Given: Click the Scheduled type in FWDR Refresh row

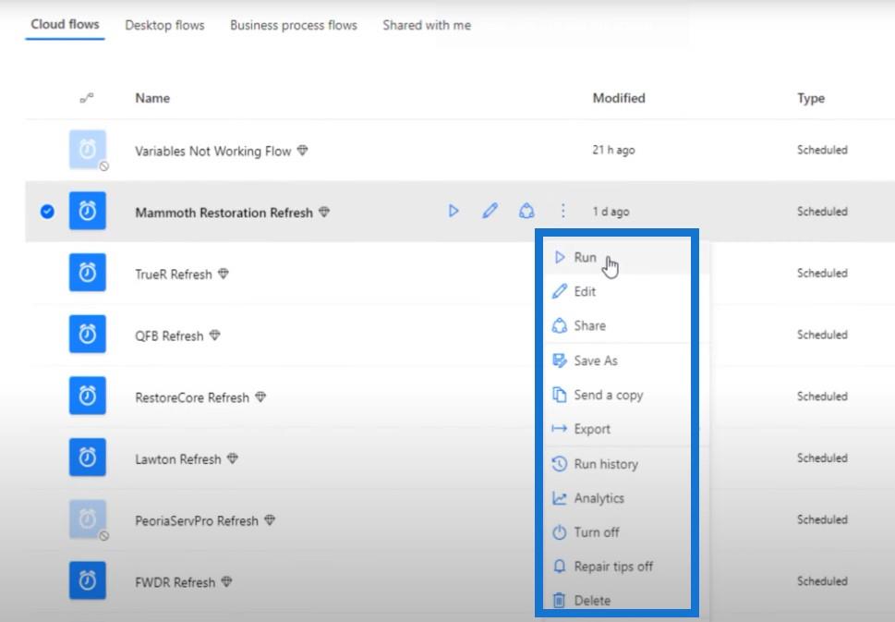Looking at the screenshot, I should [x=822, y=581].
